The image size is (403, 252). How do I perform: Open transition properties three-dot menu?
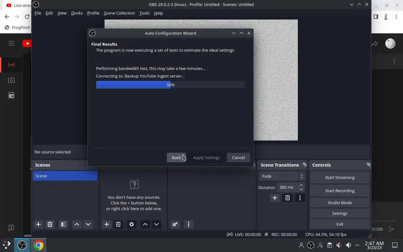click(300, 198)
